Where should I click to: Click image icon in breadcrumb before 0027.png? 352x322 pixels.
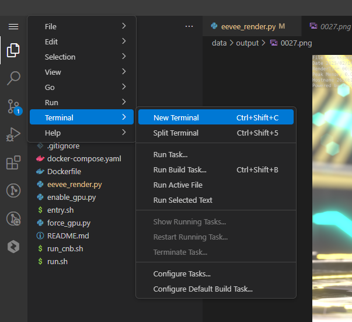[273, 43]
